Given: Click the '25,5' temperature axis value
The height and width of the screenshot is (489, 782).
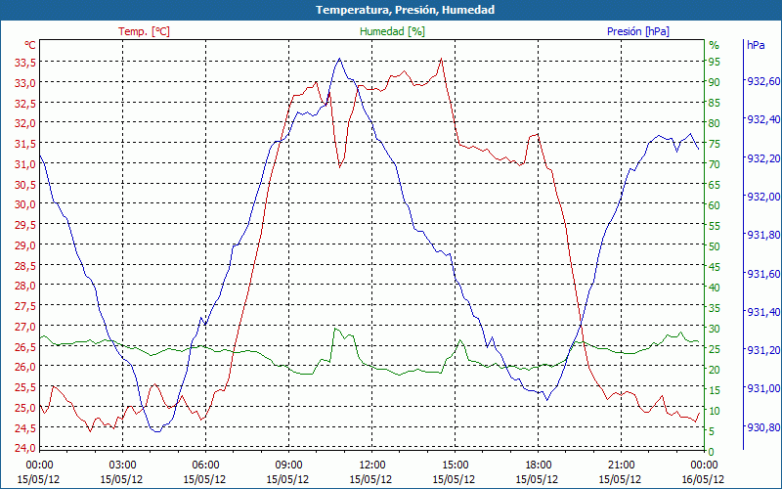Looking at the screenshot, I should [25, 387].
